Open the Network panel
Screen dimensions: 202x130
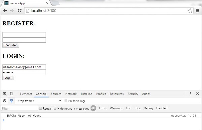coord(71,94)
